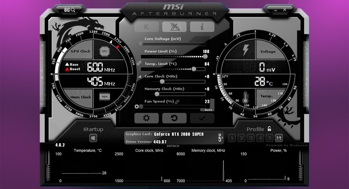Expand GPU selector next to Graphics Card
This screenshot has height=189, width=349.
(220, 138)
